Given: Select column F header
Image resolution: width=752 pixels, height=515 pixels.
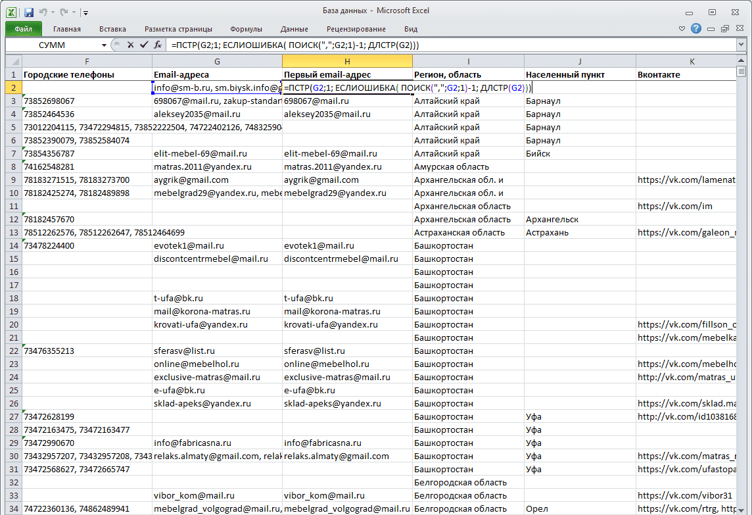Looking at the screenshot, I should coord(87,61).
